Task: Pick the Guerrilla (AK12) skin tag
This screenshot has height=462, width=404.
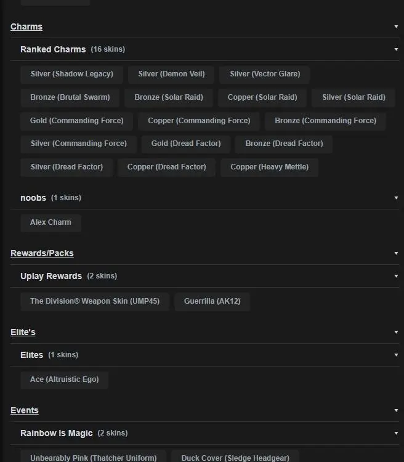Action: [212, 301]
